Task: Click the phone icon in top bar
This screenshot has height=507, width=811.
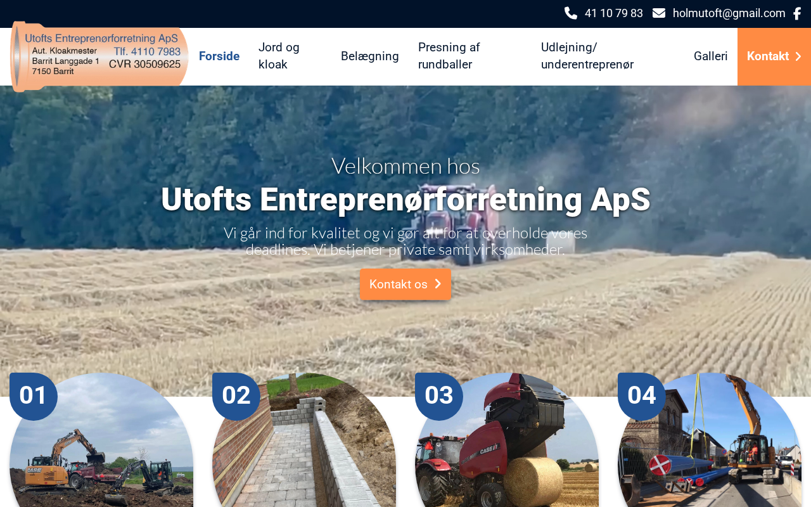Action: tap(571, 13)
